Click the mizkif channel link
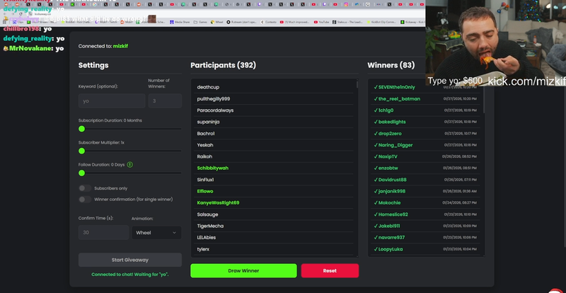The width and height of the screenshot is (566, 293). click(120, 46)
